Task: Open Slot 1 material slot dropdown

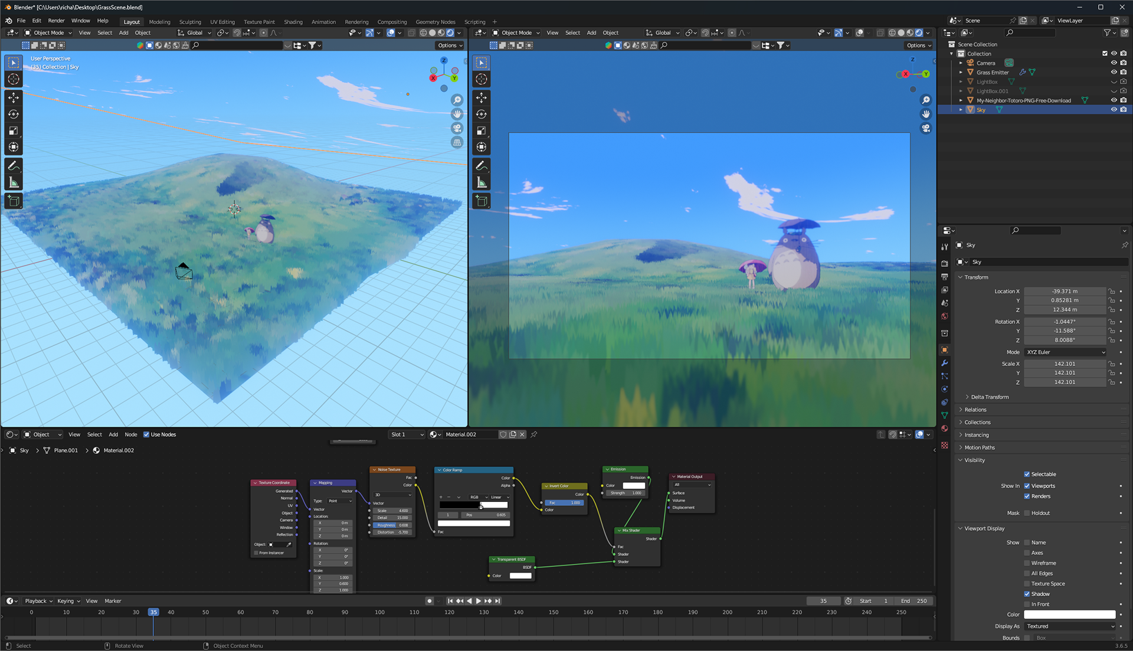Action: click(407, 434)
